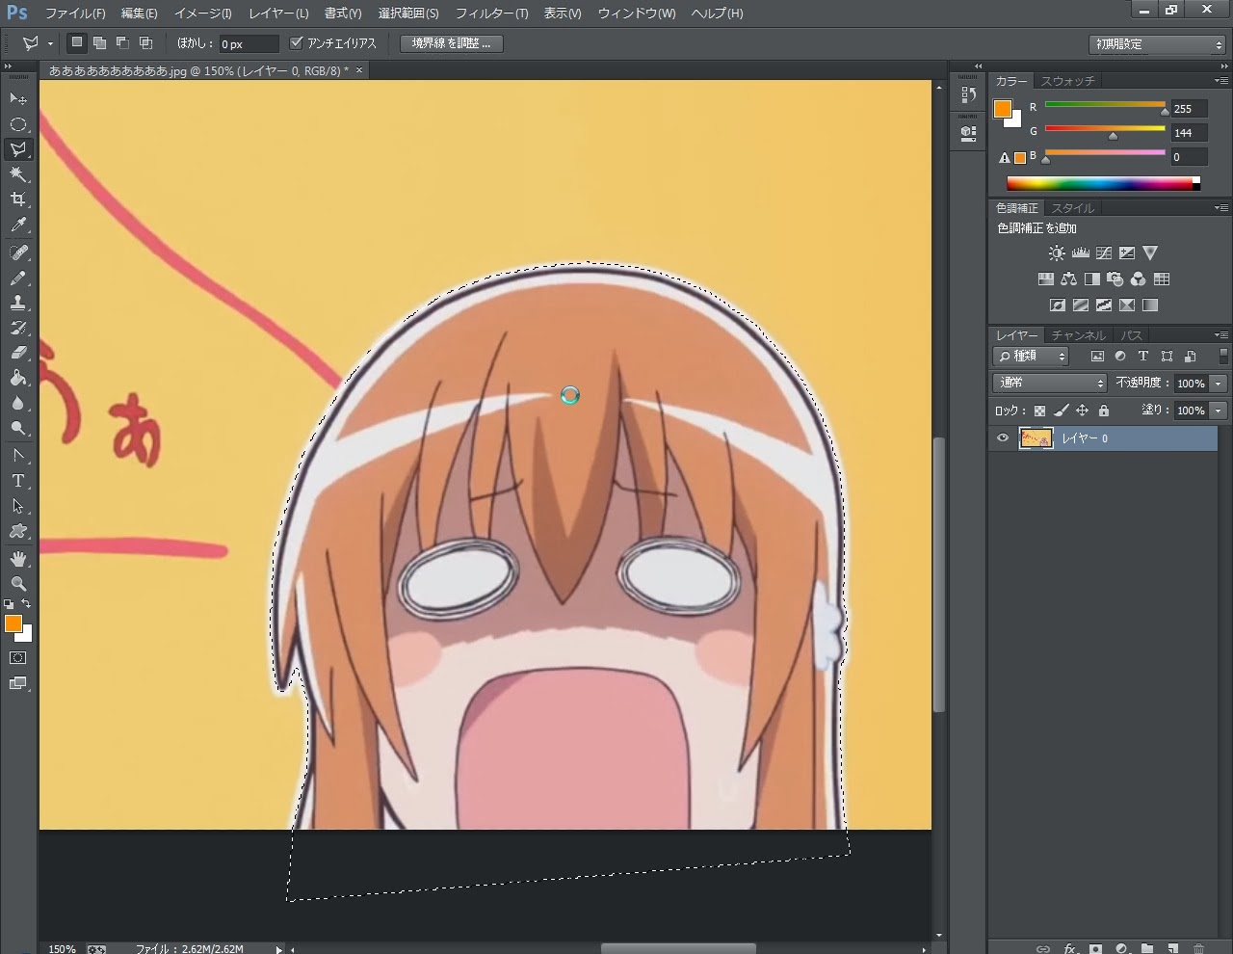Viewport: 1233px width, 954px height.
Task: Open the History panel icon
Action: tap(968, 94)
